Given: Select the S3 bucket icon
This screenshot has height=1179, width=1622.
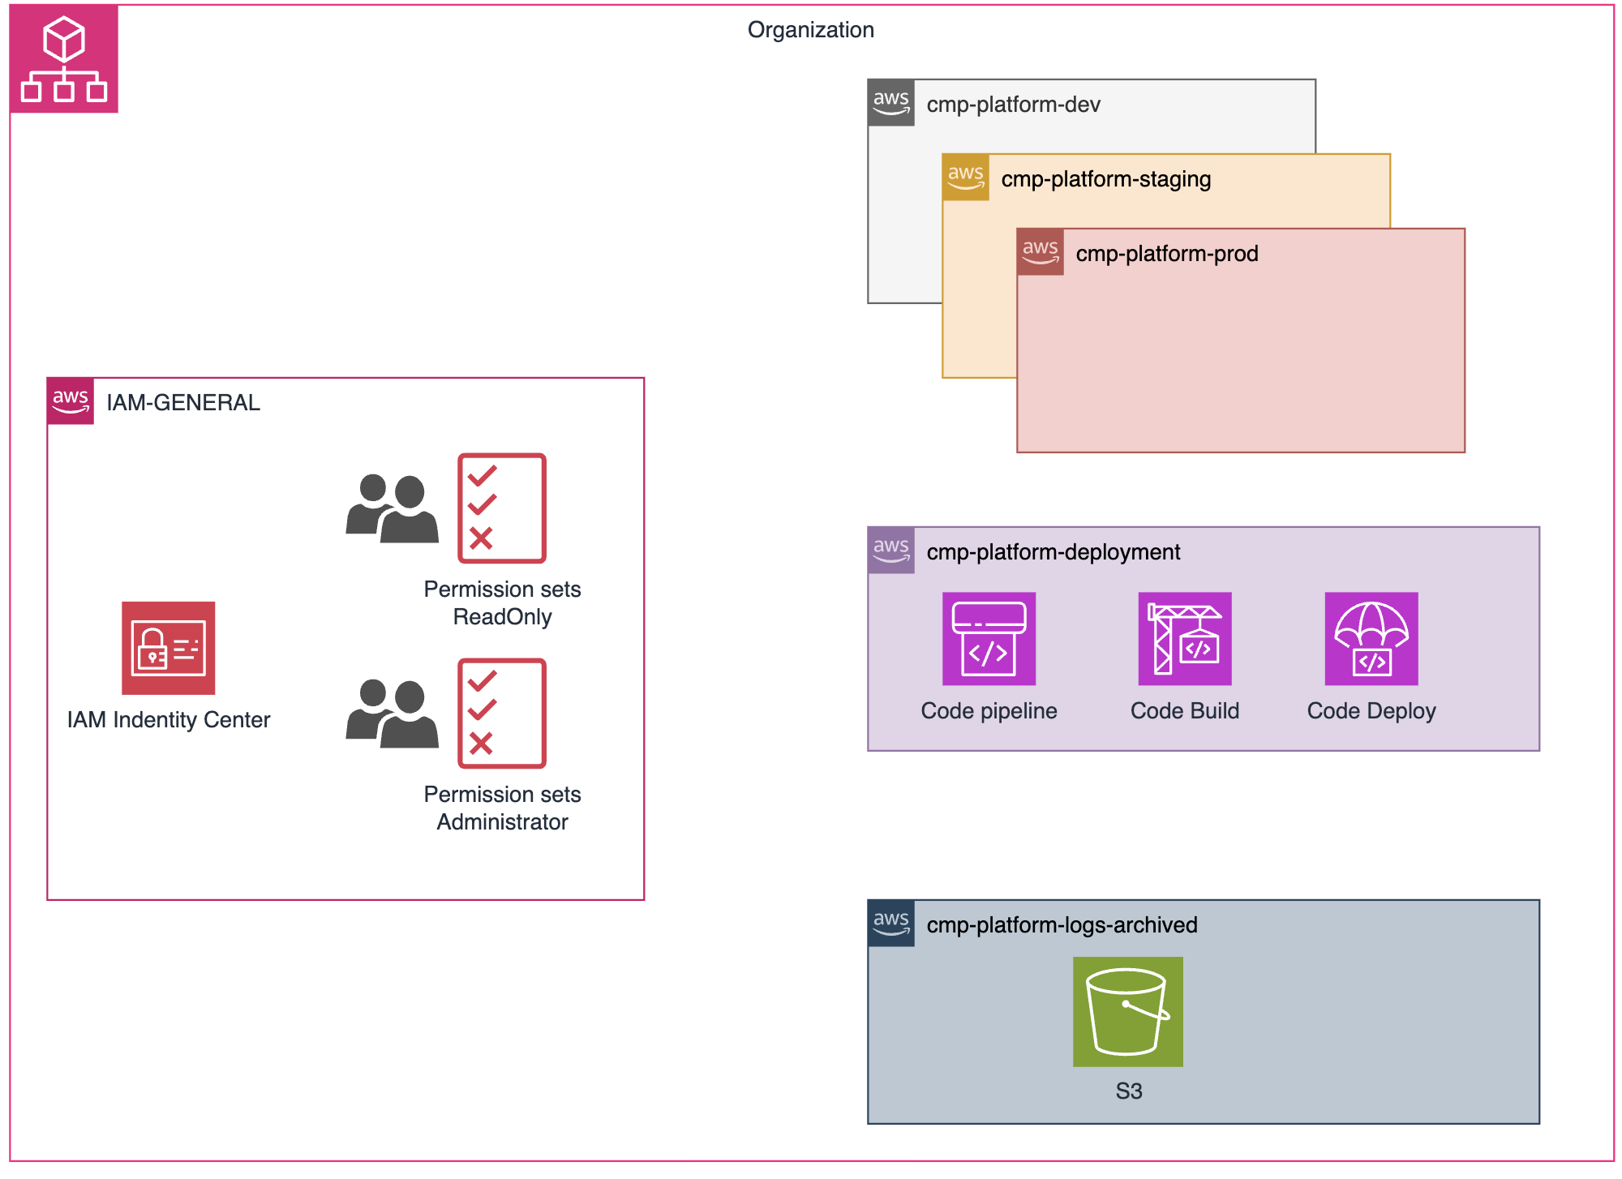Looking at the screenshot, I should (x=1127, y=1011).
